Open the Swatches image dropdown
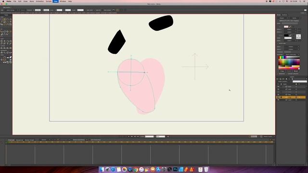308x173 pixels. [x=292, y=55]
